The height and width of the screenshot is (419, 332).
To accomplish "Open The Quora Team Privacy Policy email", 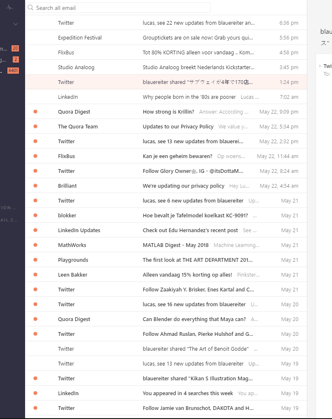I will [165, 126].
